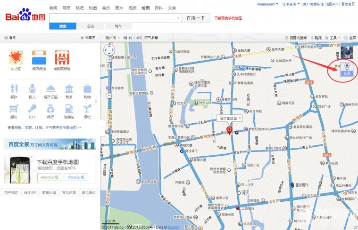Select the 购物 shopping bag icon
Image resolution: width=358 pixels, height=230 pixels.
point(87,88)
